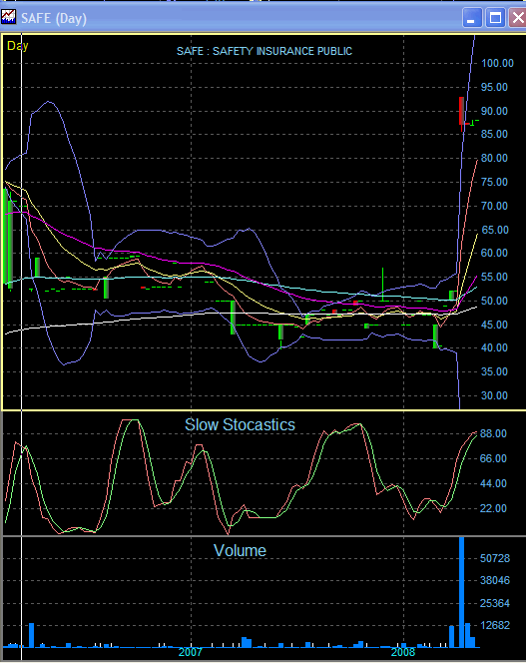
Task: Click the yellow Day timeframe label
Action: tap(17, 45)
